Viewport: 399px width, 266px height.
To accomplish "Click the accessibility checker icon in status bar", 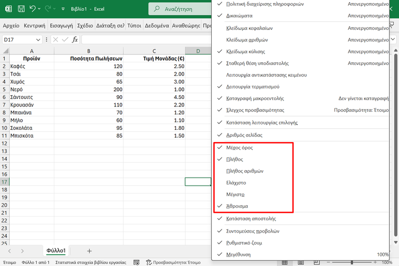I will pos(150,262).
